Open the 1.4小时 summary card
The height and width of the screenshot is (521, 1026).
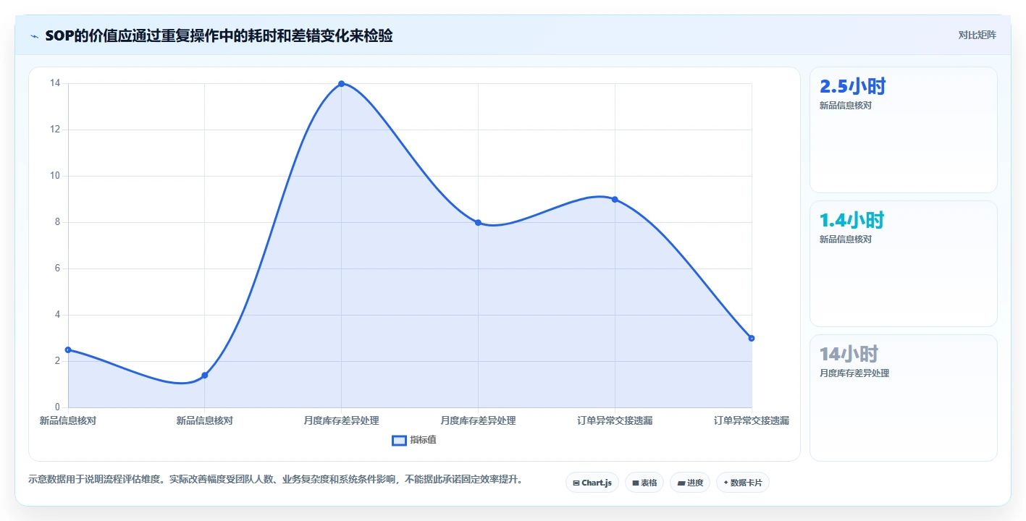point(904,264)
